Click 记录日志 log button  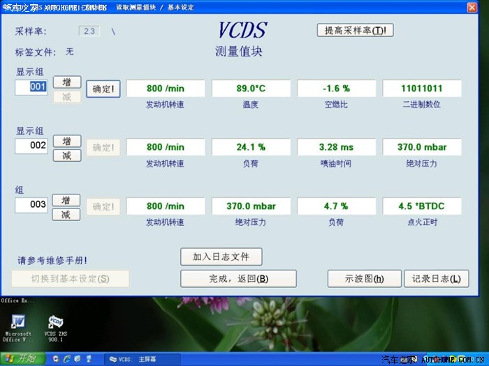coord(436,279)
